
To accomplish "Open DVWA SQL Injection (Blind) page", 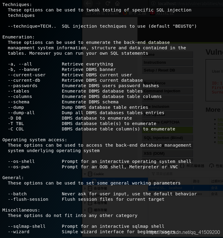I will pos(167,138).
